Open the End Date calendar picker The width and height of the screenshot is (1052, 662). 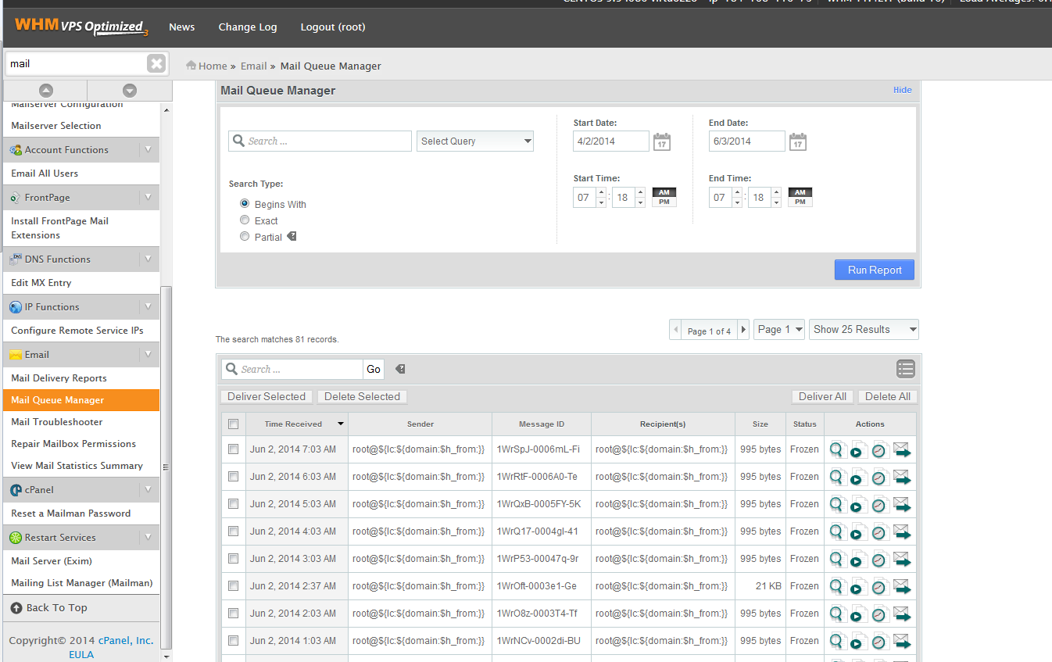tap(797, 141)
